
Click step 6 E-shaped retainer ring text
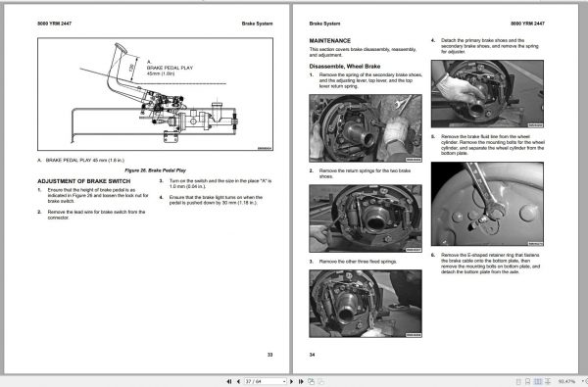(490, 264)
